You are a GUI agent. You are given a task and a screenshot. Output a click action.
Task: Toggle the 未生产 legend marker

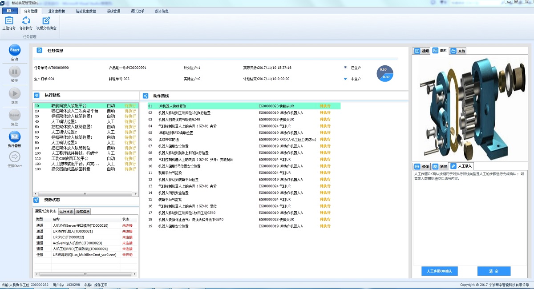[345, 79]
